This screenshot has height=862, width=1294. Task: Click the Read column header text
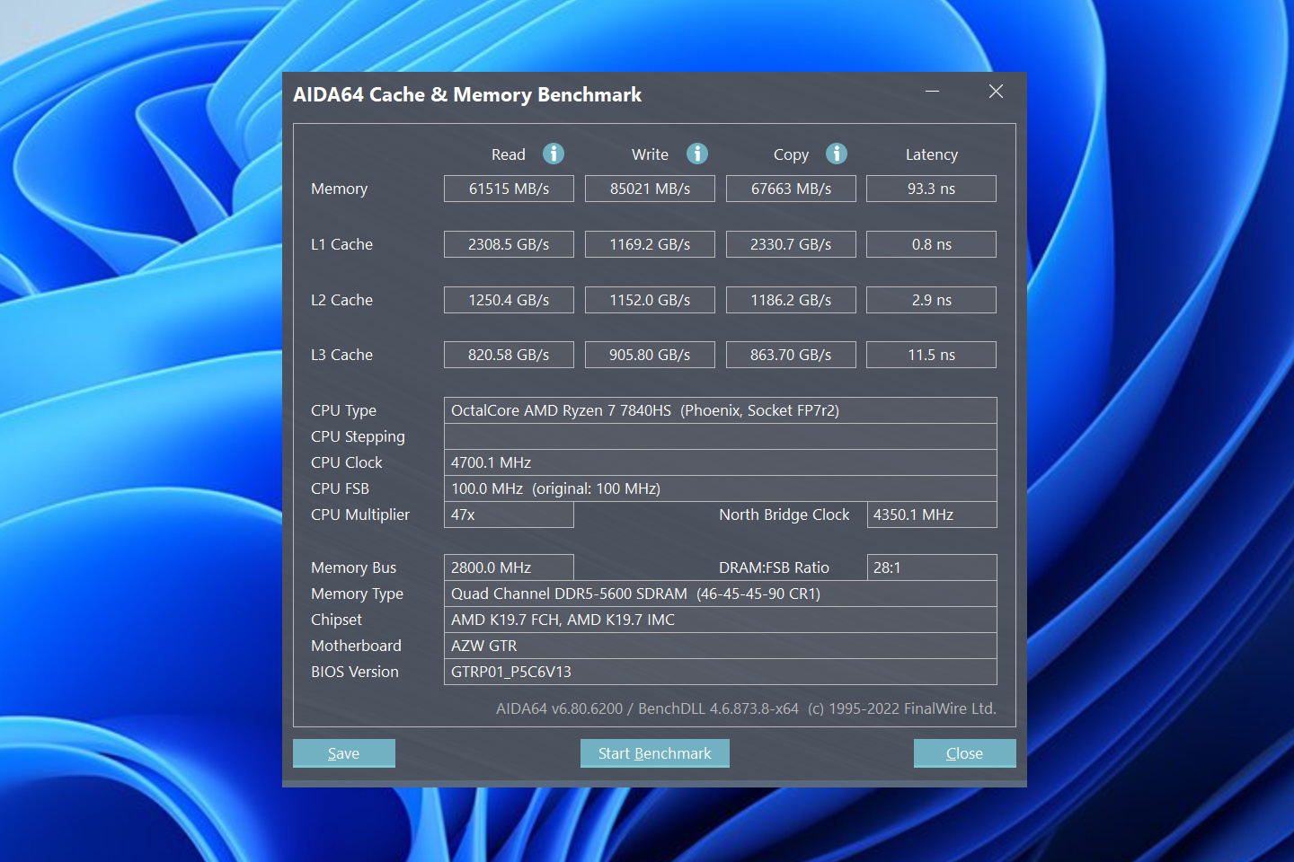click(x=509, y=154)
